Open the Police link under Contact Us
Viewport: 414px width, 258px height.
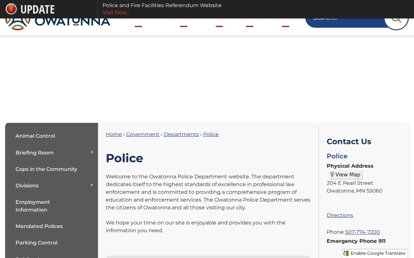337,156
